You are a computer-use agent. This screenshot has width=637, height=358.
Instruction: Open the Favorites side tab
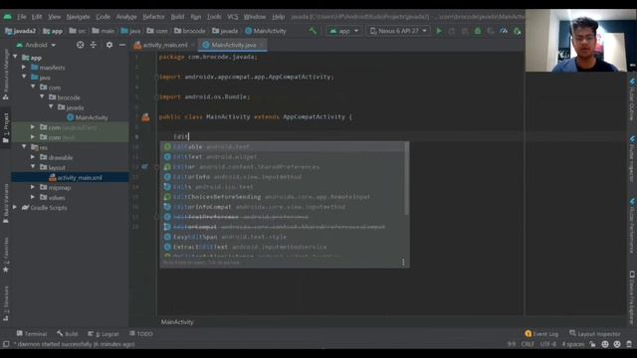click(x=6, y=255)
